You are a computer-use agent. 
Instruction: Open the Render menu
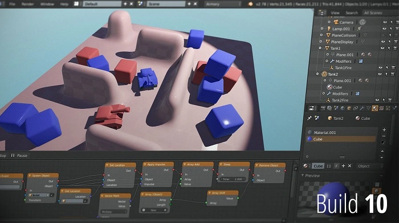point(28,4)
